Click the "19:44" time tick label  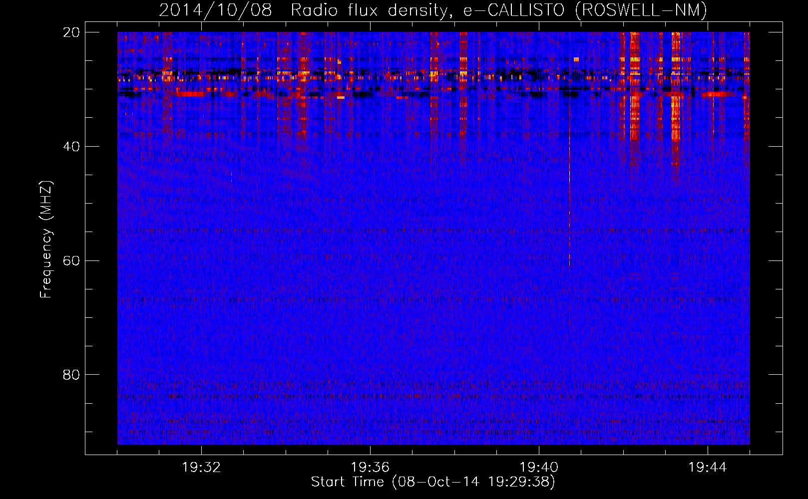[708, 468]
